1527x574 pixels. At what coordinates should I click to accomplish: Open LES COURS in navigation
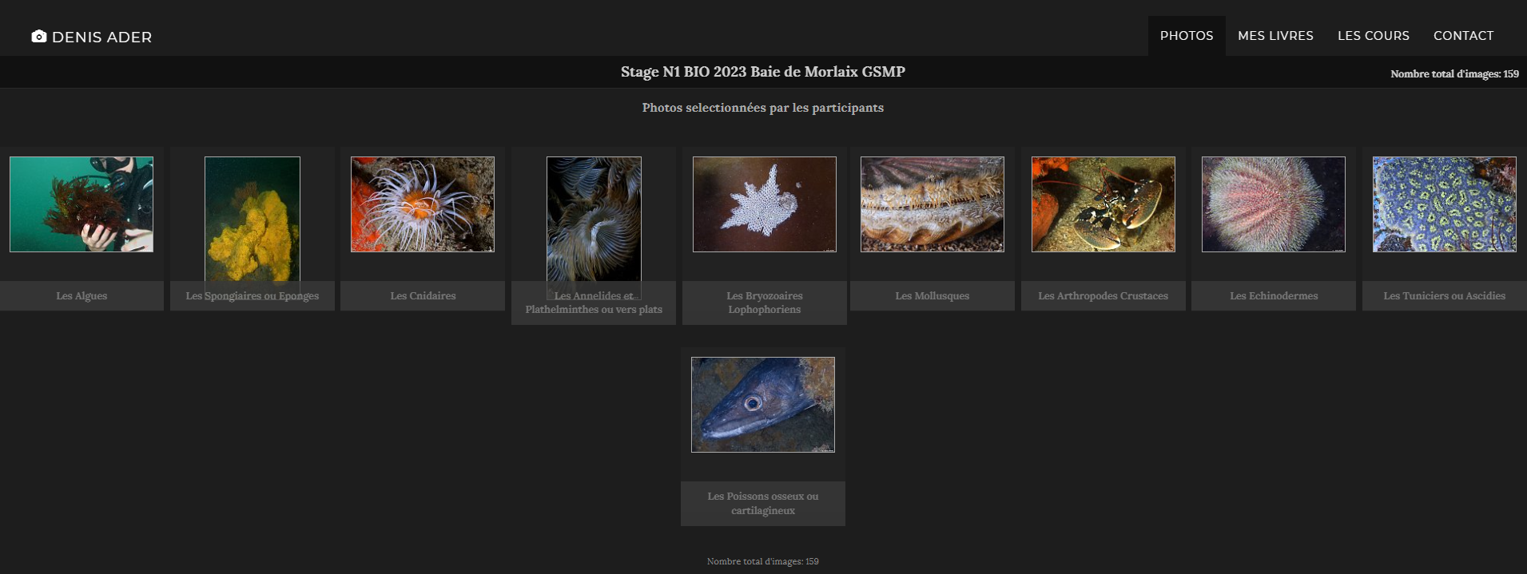pyautogui.click(x=1374, y=36)
